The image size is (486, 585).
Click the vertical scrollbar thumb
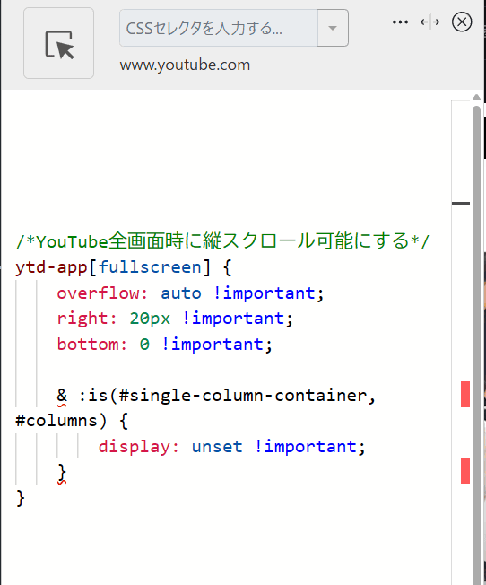[476, 344]
